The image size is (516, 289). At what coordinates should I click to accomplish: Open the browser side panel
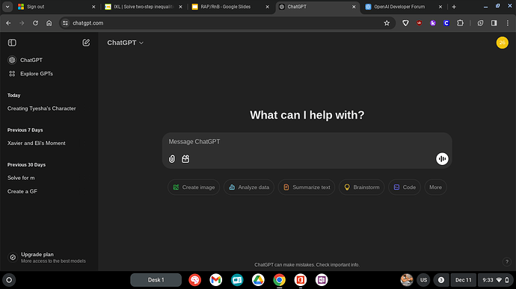tap(494, 23)
